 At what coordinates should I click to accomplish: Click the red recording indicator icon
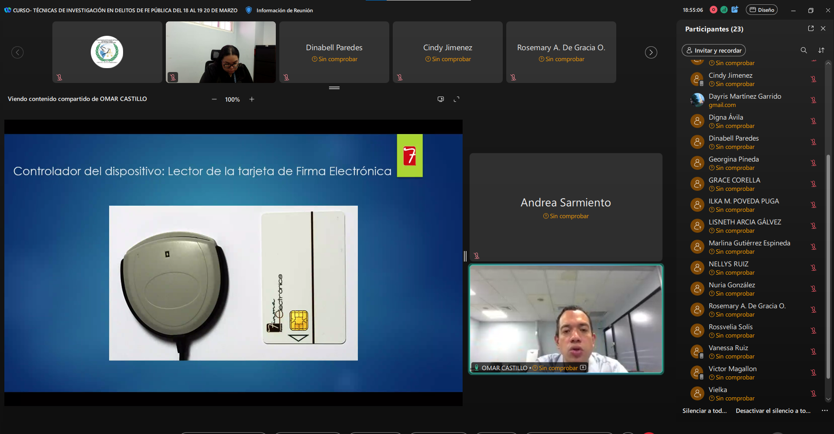[x=714, y=10]
